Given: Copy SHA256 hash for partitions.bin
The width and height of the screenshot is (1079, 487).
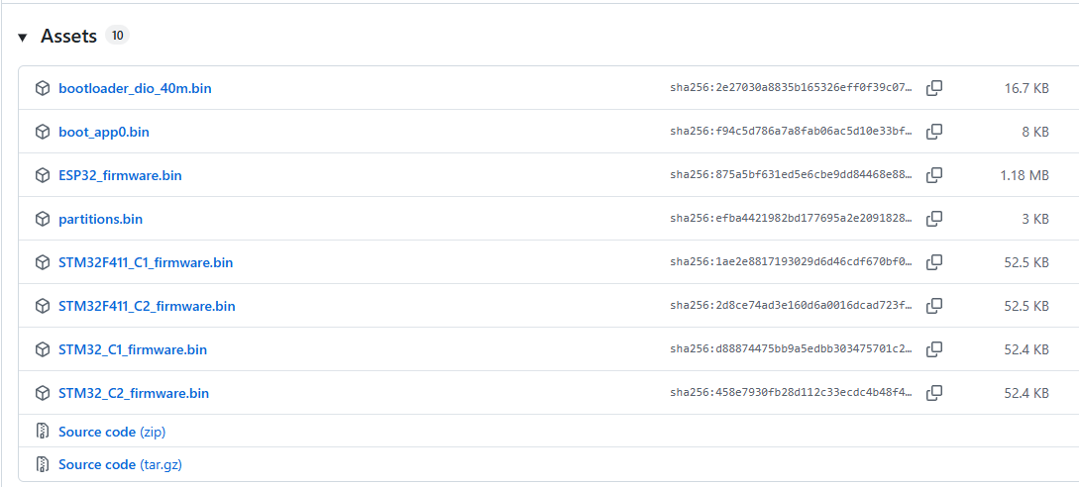Looking at the screenshot, I should tap(933, 219).
